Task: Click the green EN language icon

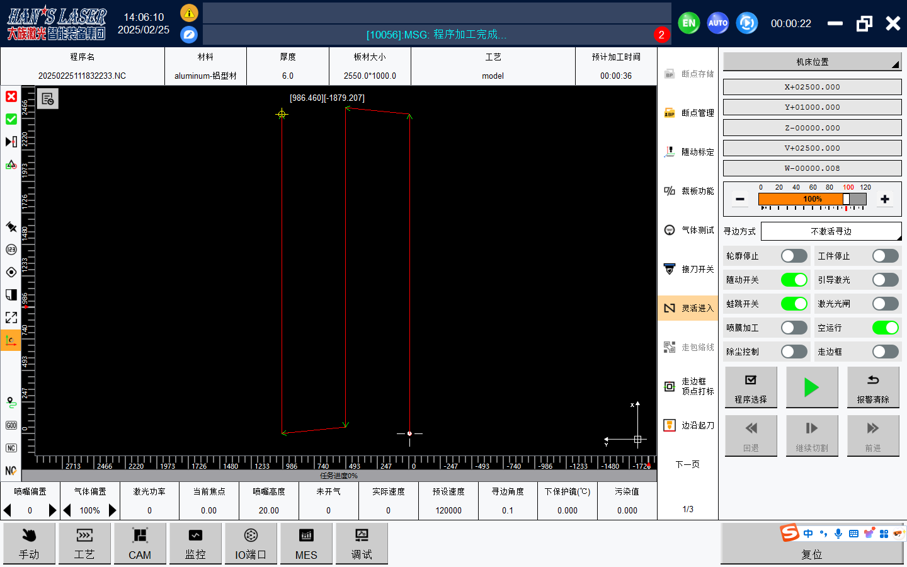Action: tap(688, 23)
